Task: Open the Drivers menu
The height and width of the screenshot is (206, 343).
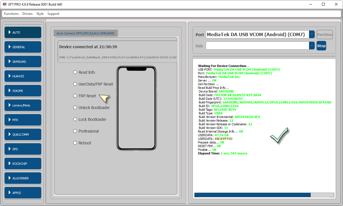Action: click(28, 14)
